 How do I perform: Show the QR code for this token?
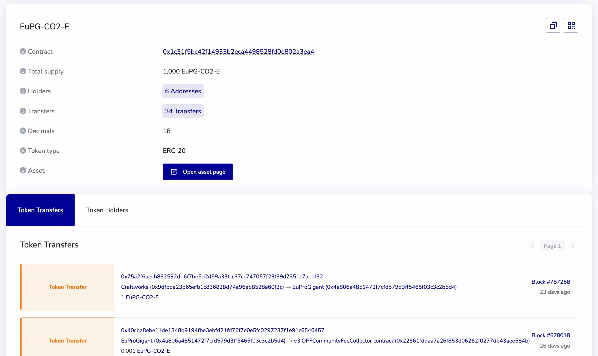tap(571, 25)
